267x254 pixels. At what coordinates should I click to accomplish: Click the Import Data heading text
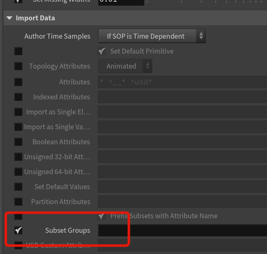tap(35, 18)
